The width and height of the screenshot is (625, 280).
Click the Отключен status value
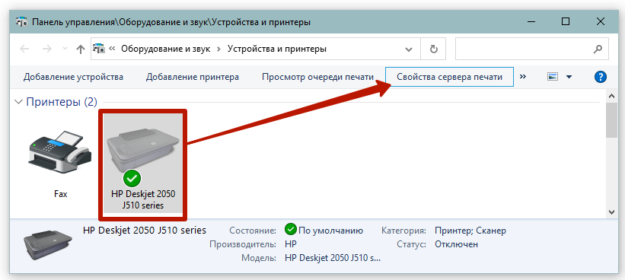tap(456, 244)
